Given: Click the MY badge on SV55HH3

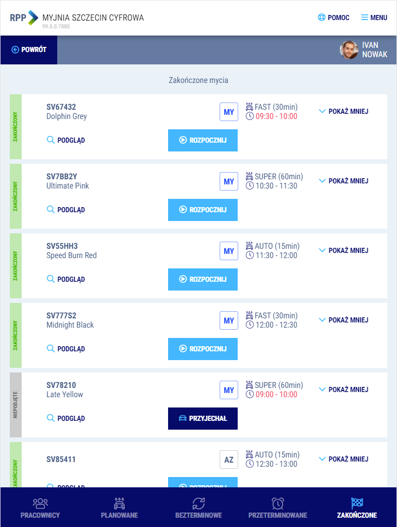Looking at the screenshot, I should (x=229, y=251).
